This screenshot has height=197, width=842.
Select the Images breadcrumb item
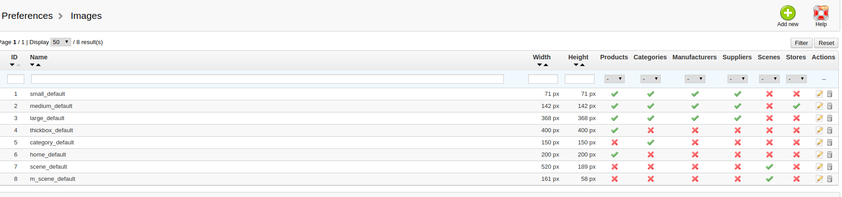(x=86, y=16)
